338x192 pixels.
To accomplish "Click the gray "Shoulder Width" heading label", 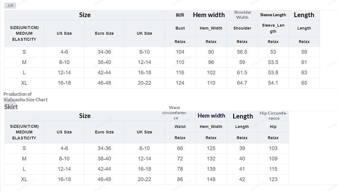I will pos(243,15).
